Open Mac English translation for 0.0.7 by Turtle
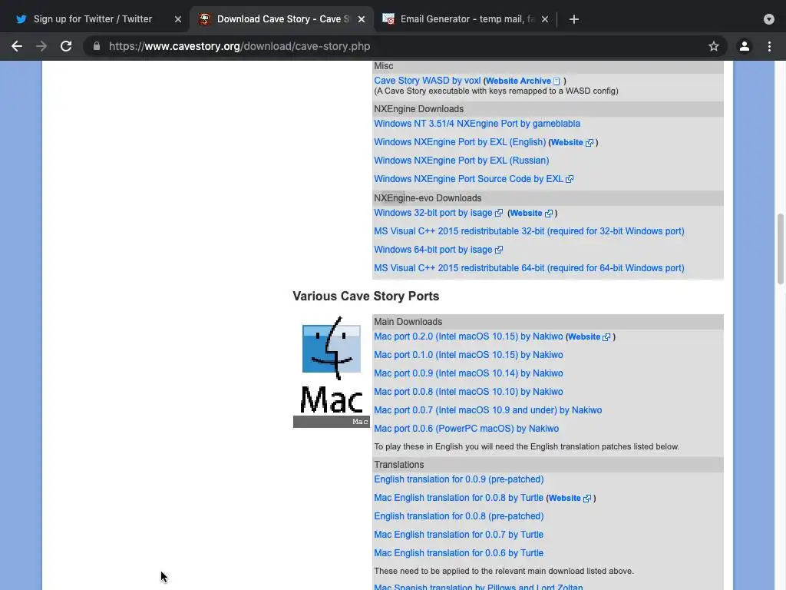Image resolution: width=786 pixels, height=590 pixels. click(x=458, y=535)
